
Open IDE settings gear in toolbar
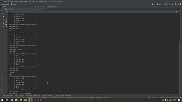coord(178,4)
